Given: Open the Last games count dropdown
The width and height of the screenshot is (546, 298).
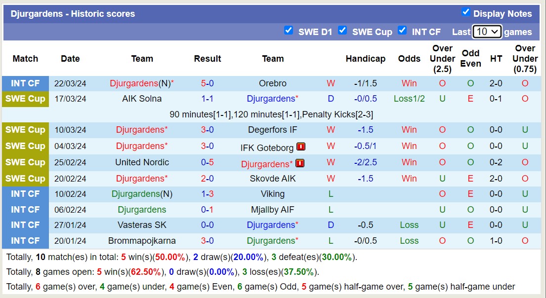Looking at the screenshot, I should tap(487, 32).
